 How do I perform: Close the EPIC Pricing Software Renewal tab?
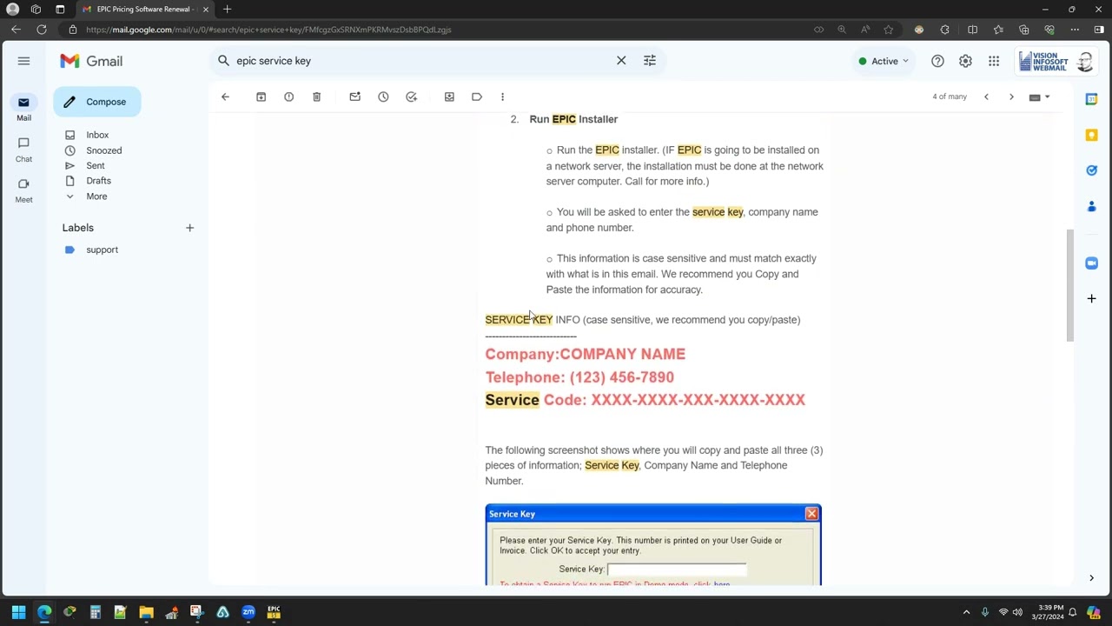point(206,10)
